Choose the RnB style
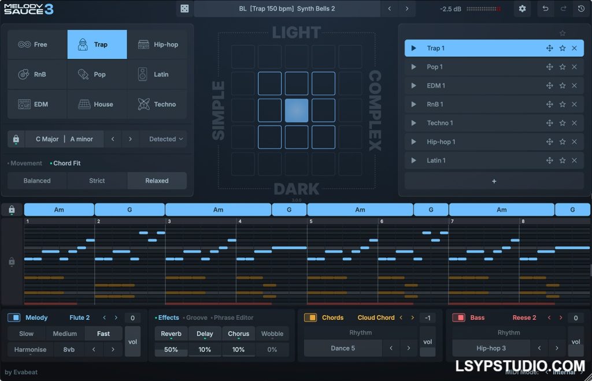The height and width of the screenshot is (381, 592). pos(38,74)
